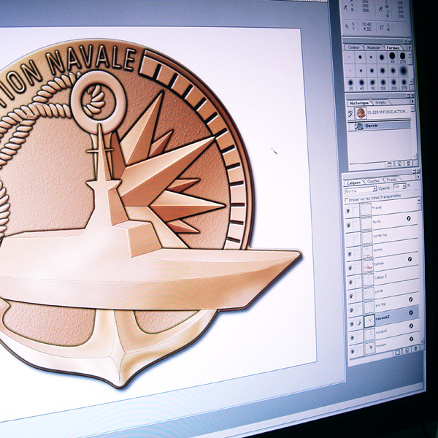Hide the ancre layer
The width and height of the screenshot is (438, 438).
350,254
